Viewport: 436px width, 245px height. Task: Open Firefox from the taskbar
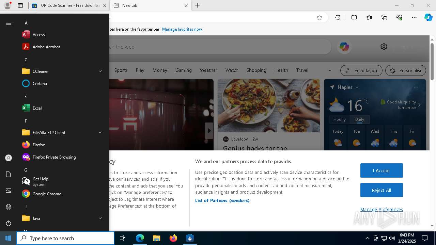tap(173, 238)
